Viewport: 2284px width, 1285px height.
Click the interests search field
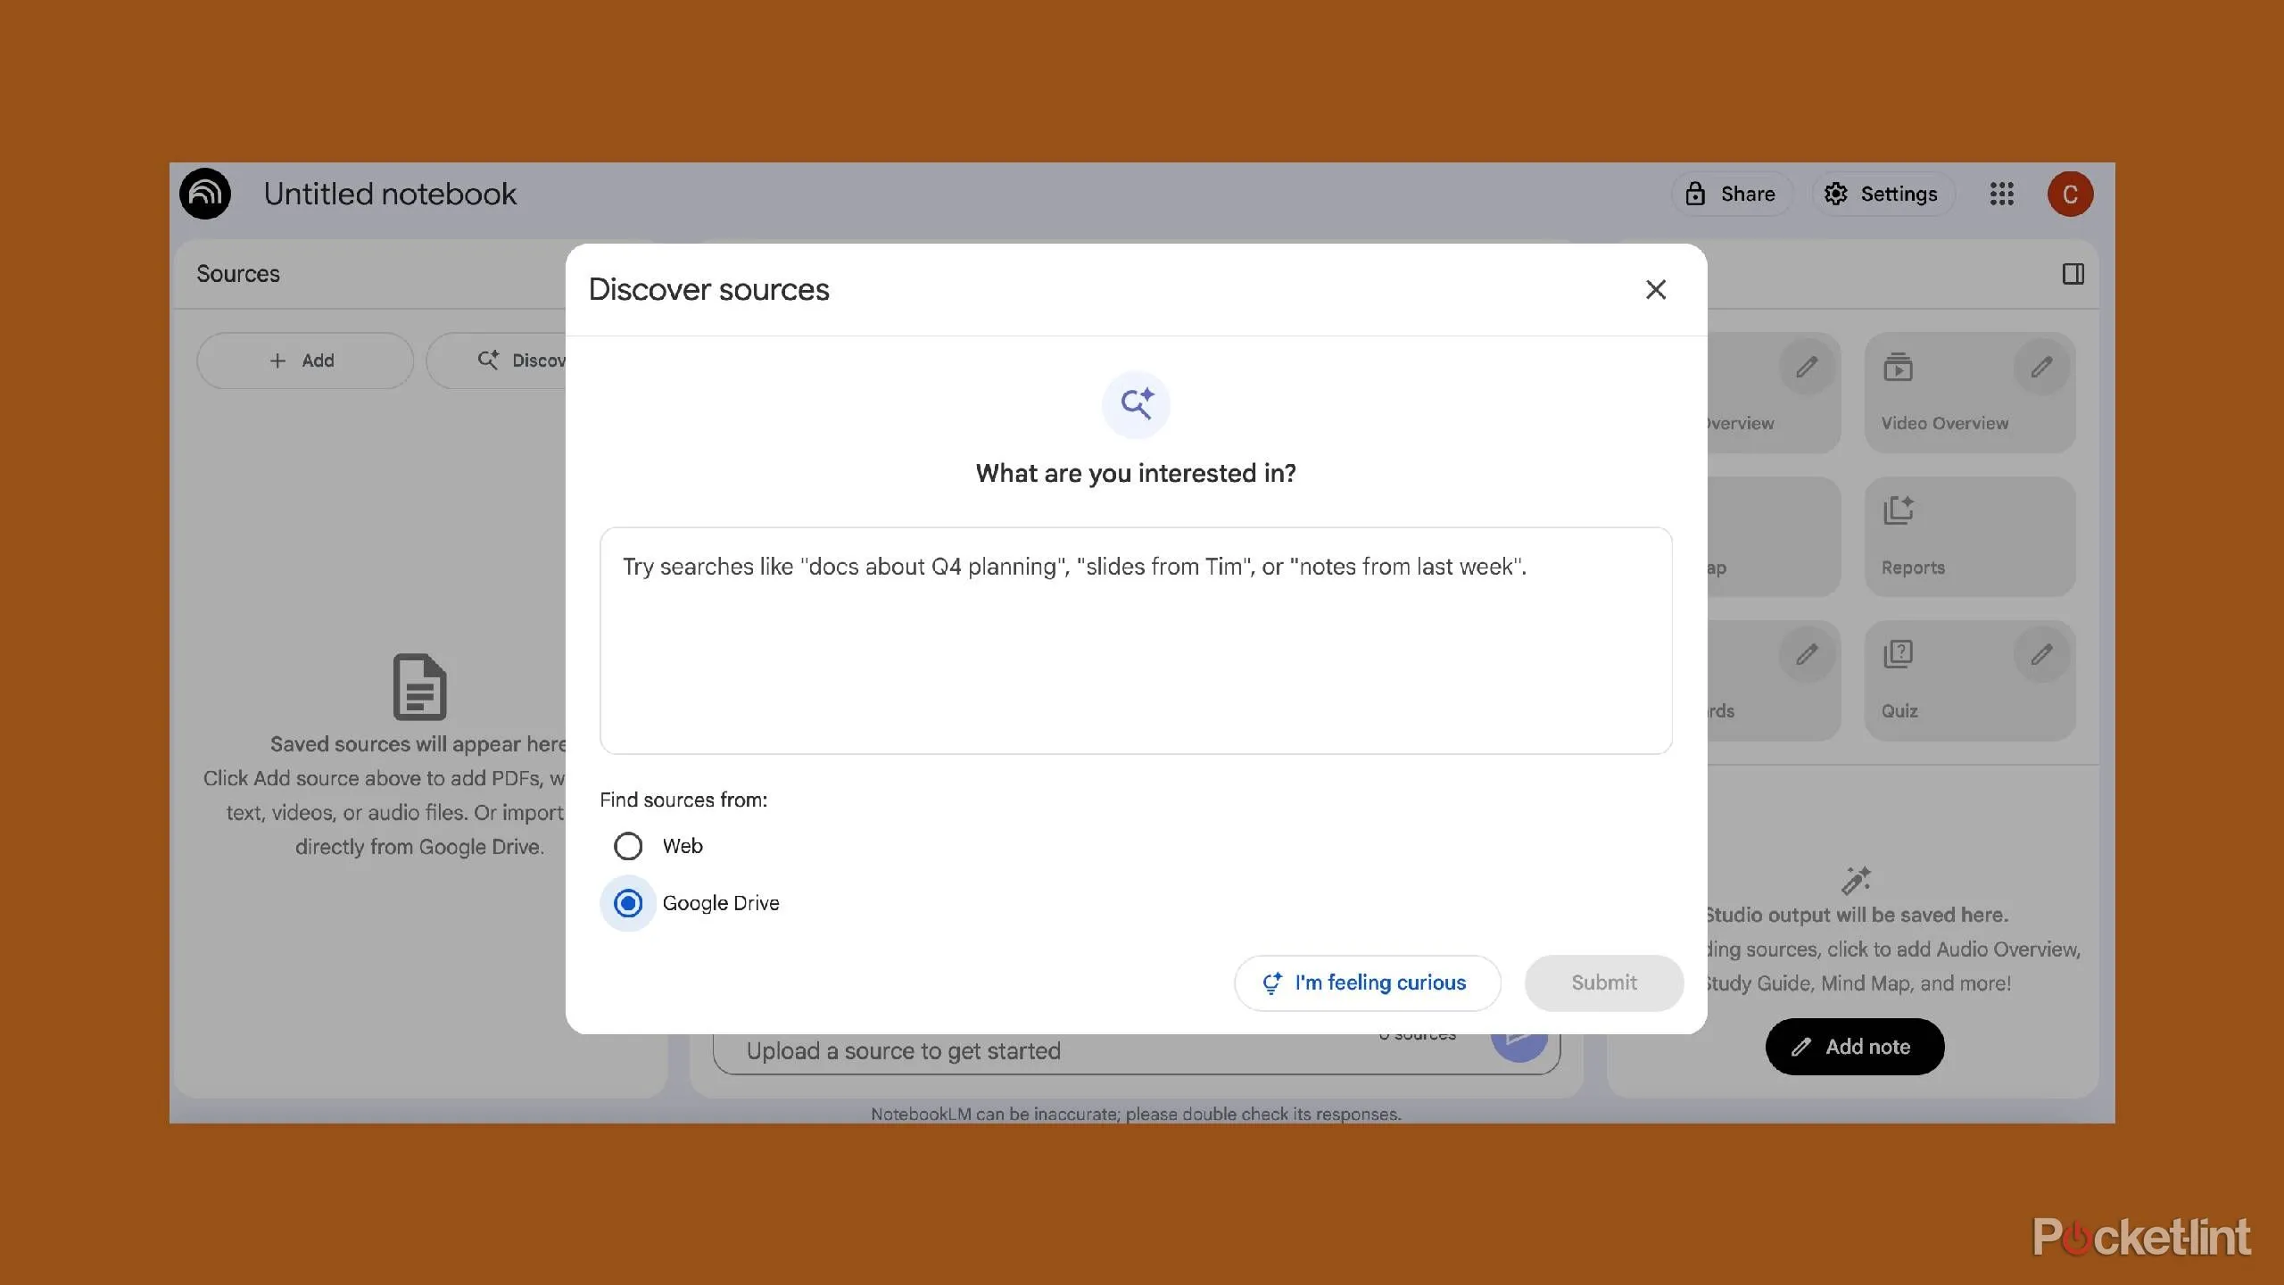click(1135, 641)
